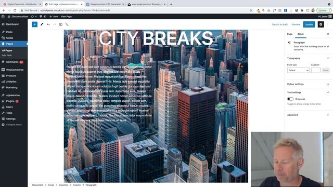The height and width of the screenshot is (187, 333).
Task: Open the editor more options menu
Action: [x=327, y=24]
